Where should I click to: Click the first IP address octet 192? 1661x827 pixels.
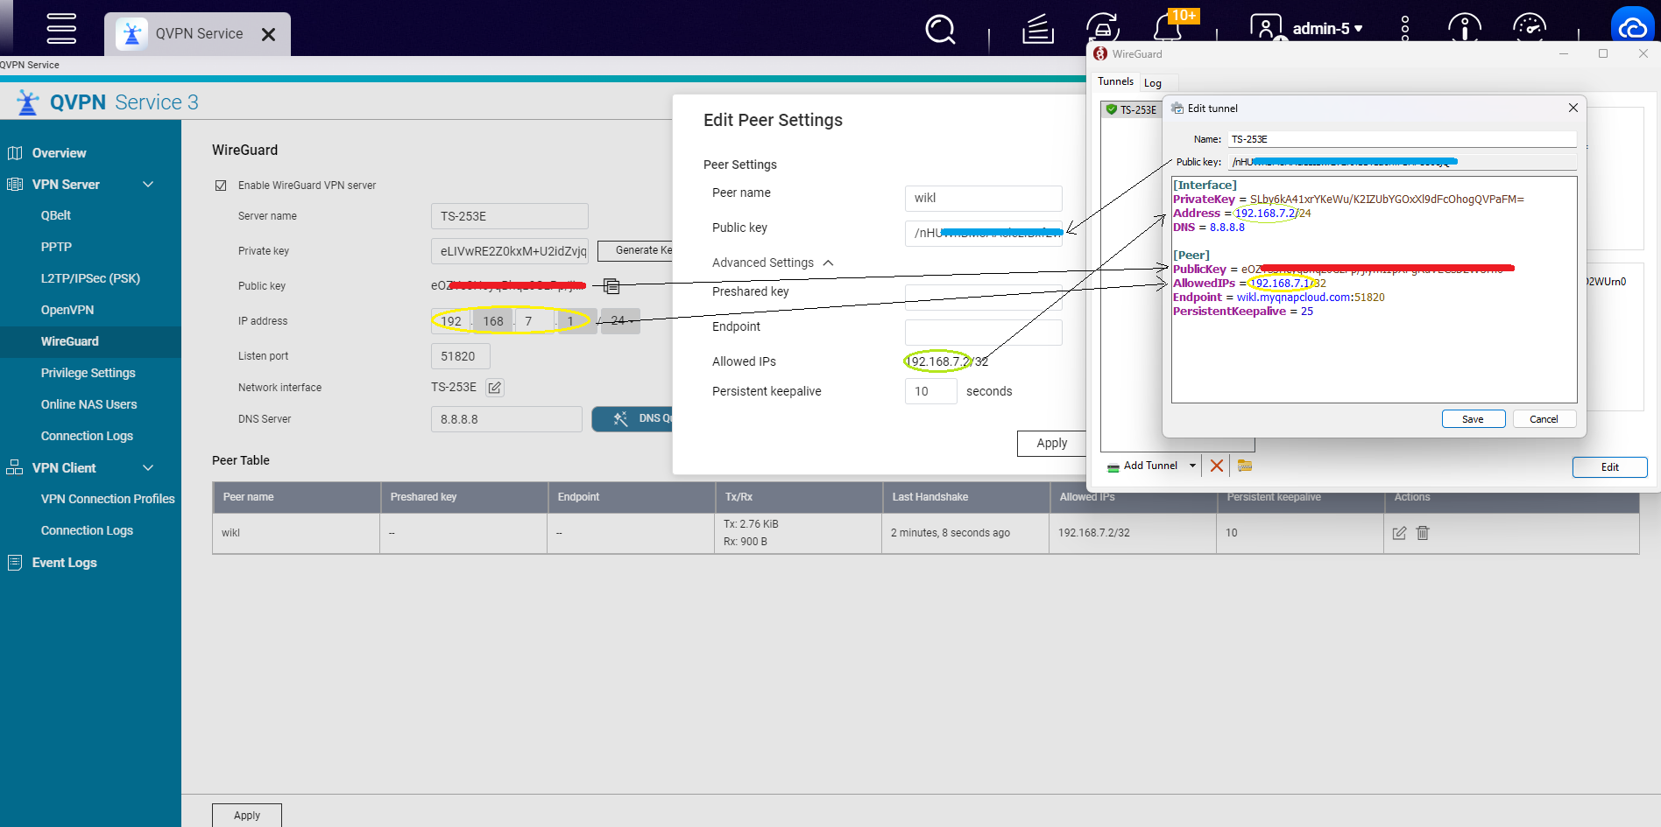tap(452, 321)
